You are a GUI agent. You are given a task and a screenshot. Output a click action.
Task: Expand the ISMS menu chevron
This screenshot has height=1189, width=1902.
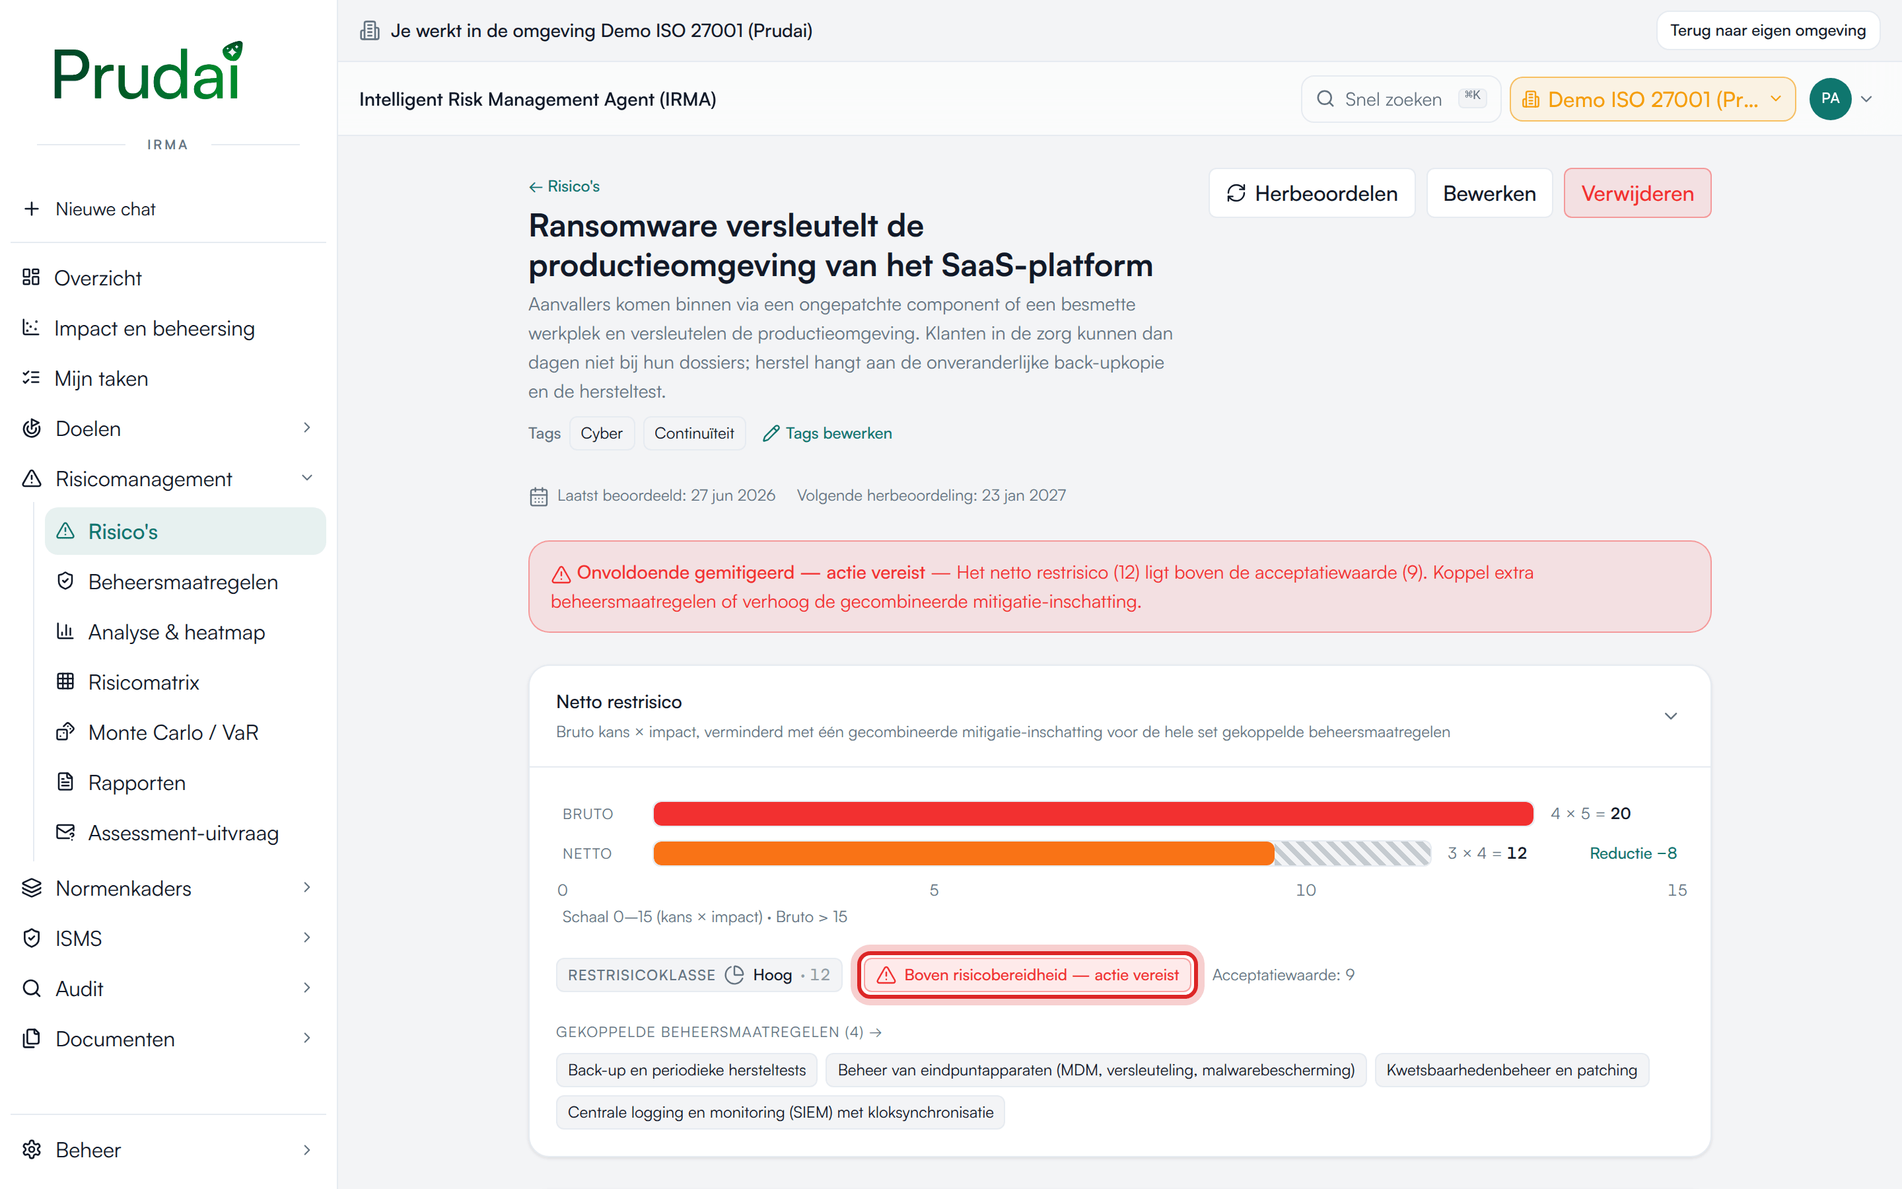[x=307, y=937]
